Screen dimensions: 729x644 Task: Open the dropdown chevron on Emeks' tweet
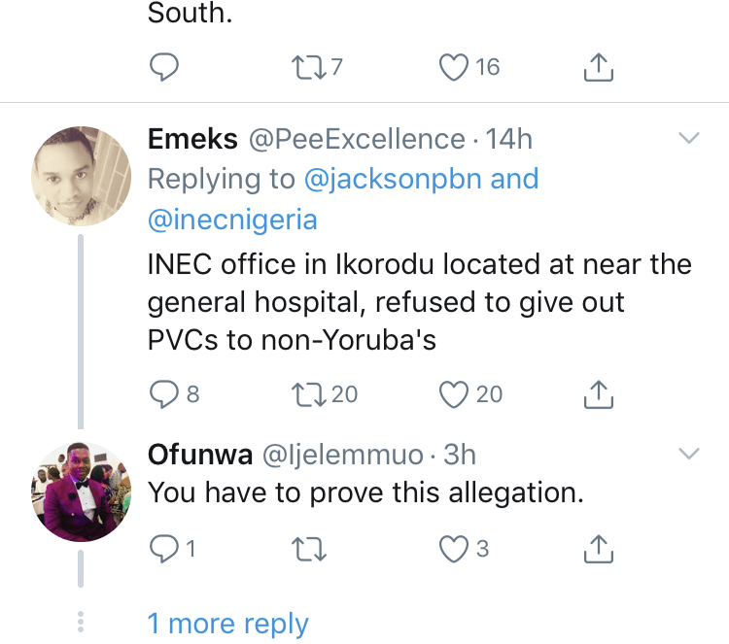click(x=688, y=138)
